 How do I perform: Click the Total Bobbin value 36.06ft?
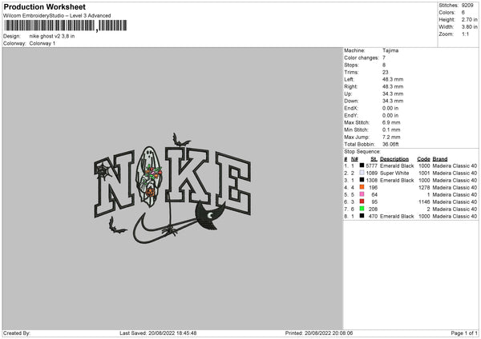[x=390, y=144]
